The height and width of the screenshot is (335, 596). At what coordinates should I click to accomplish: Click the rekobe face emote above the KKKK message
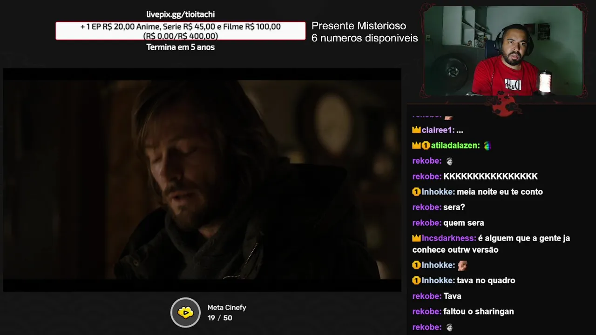pyautogui.click(x=449, y=161)
